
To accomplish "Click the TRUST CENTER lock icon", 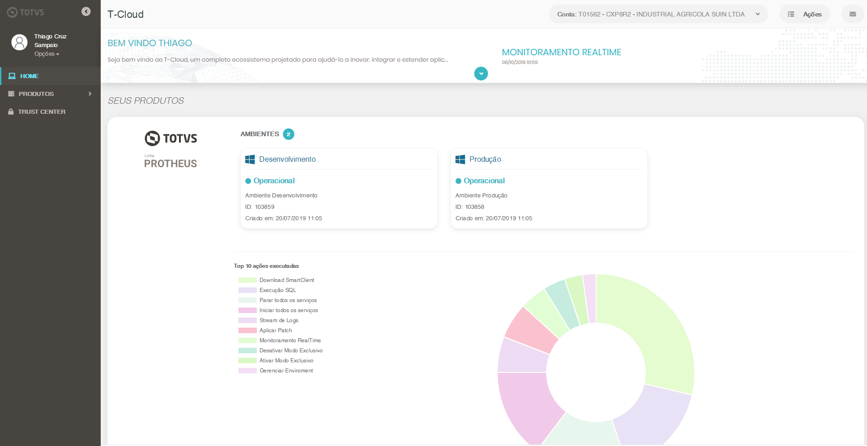I will (x=11, y=111).
